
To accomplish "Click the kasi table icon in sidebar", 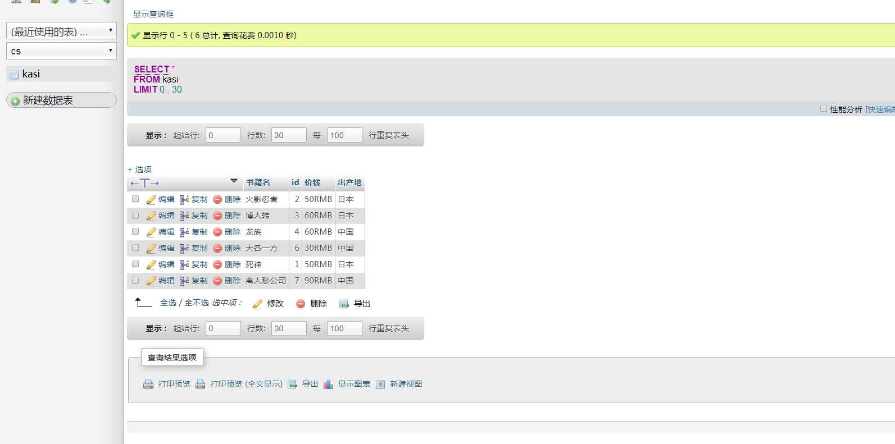I will (14, 75).
